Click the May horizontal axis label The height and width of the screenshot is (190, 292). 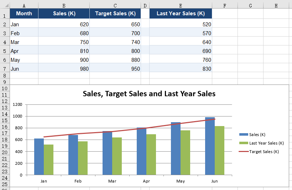click(x=181, y=181)
